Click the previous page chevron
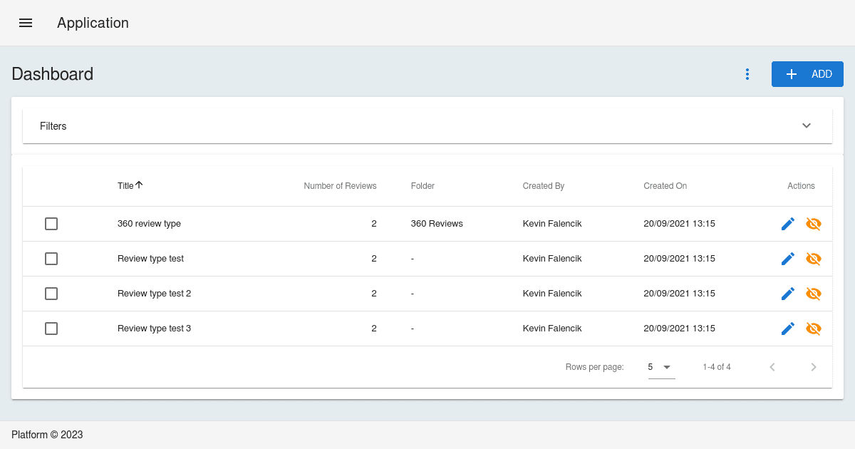Screen dimensions: 855x449 click(x=772, y=366)
